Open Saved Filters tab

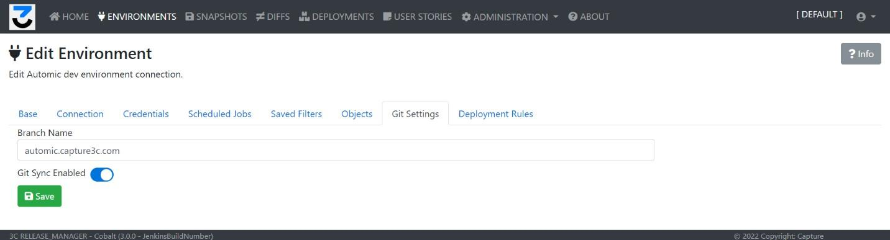click(296, 113)
